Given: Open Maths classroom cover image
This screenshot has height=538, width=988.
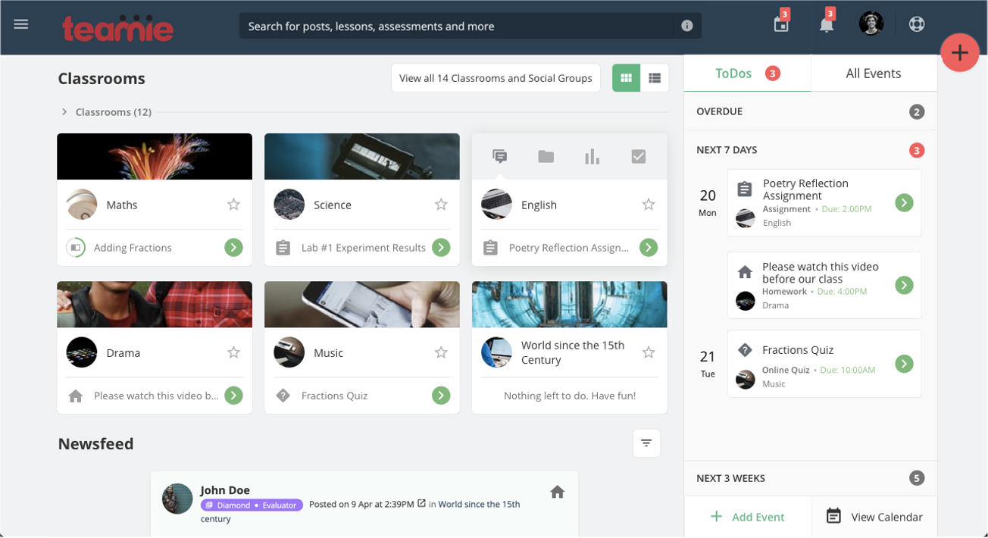Looking at the screenshot, I should (x=155, y=157).
